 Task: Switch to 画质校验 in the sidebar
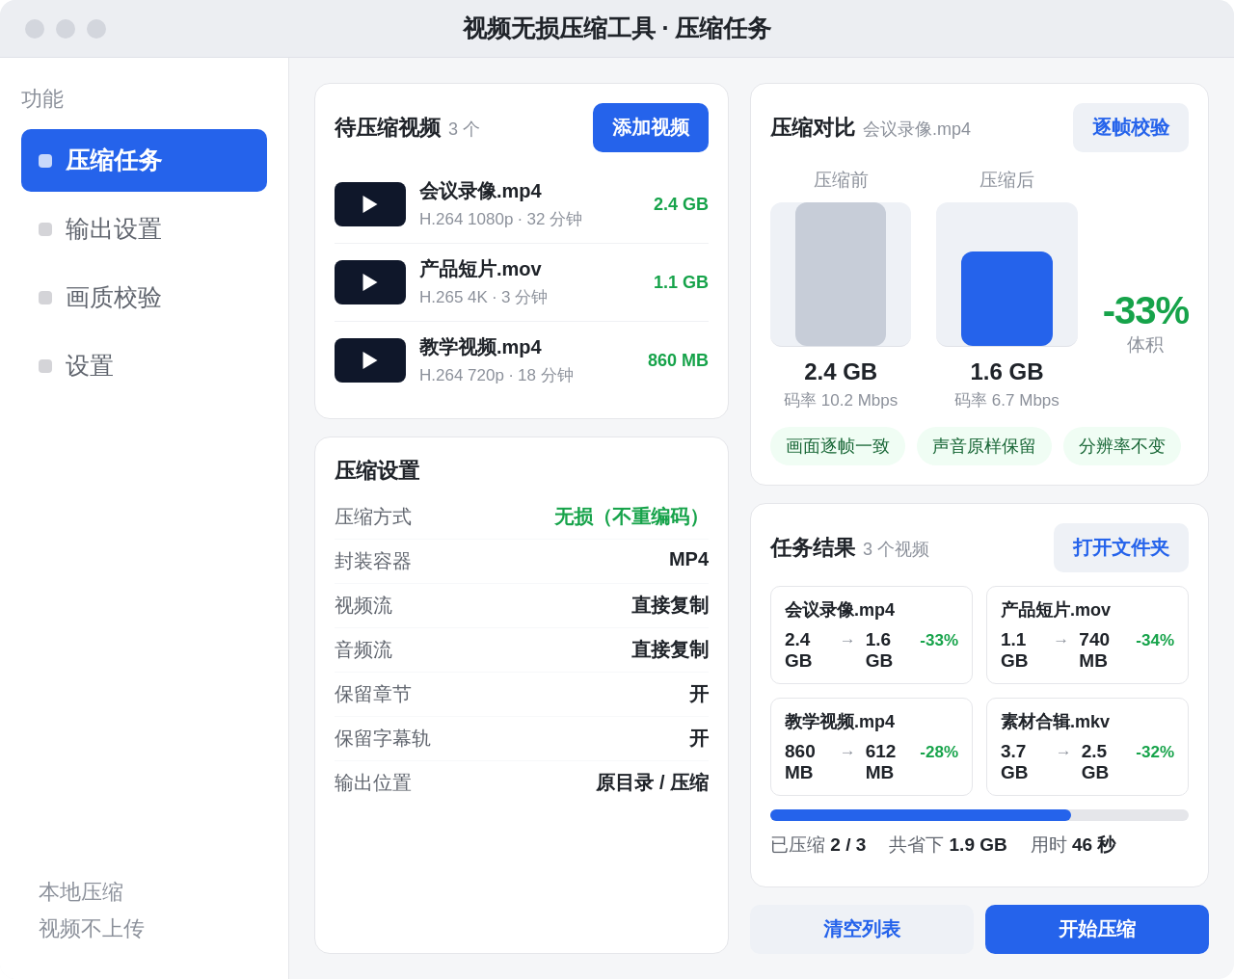(x=144, y=298)
